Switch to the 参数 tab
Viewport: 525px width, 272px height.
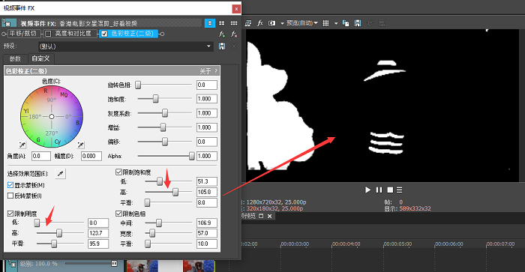pyautogui.click(x=15, y=59)
